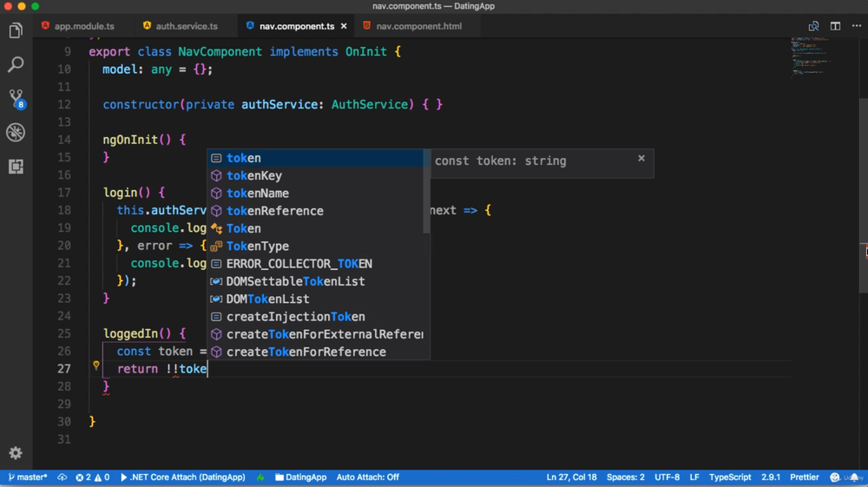This screenshot has width=868, height=487.
Task: Choose 'createTokenForExternalReference' suggestion
Action: click(316, 334)
